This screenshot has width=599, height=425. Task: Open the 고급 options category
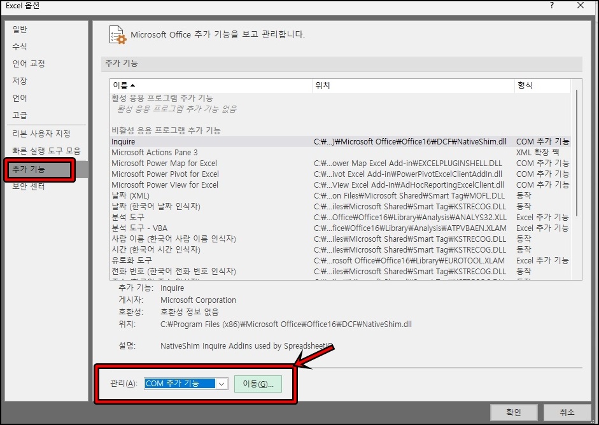(20, 115)
